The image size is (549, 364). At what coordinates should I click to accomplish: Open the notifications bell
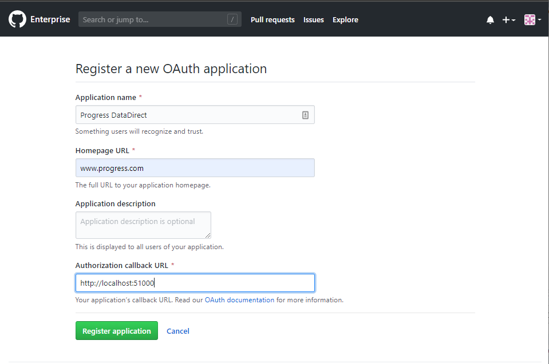[x=490, y=20]
